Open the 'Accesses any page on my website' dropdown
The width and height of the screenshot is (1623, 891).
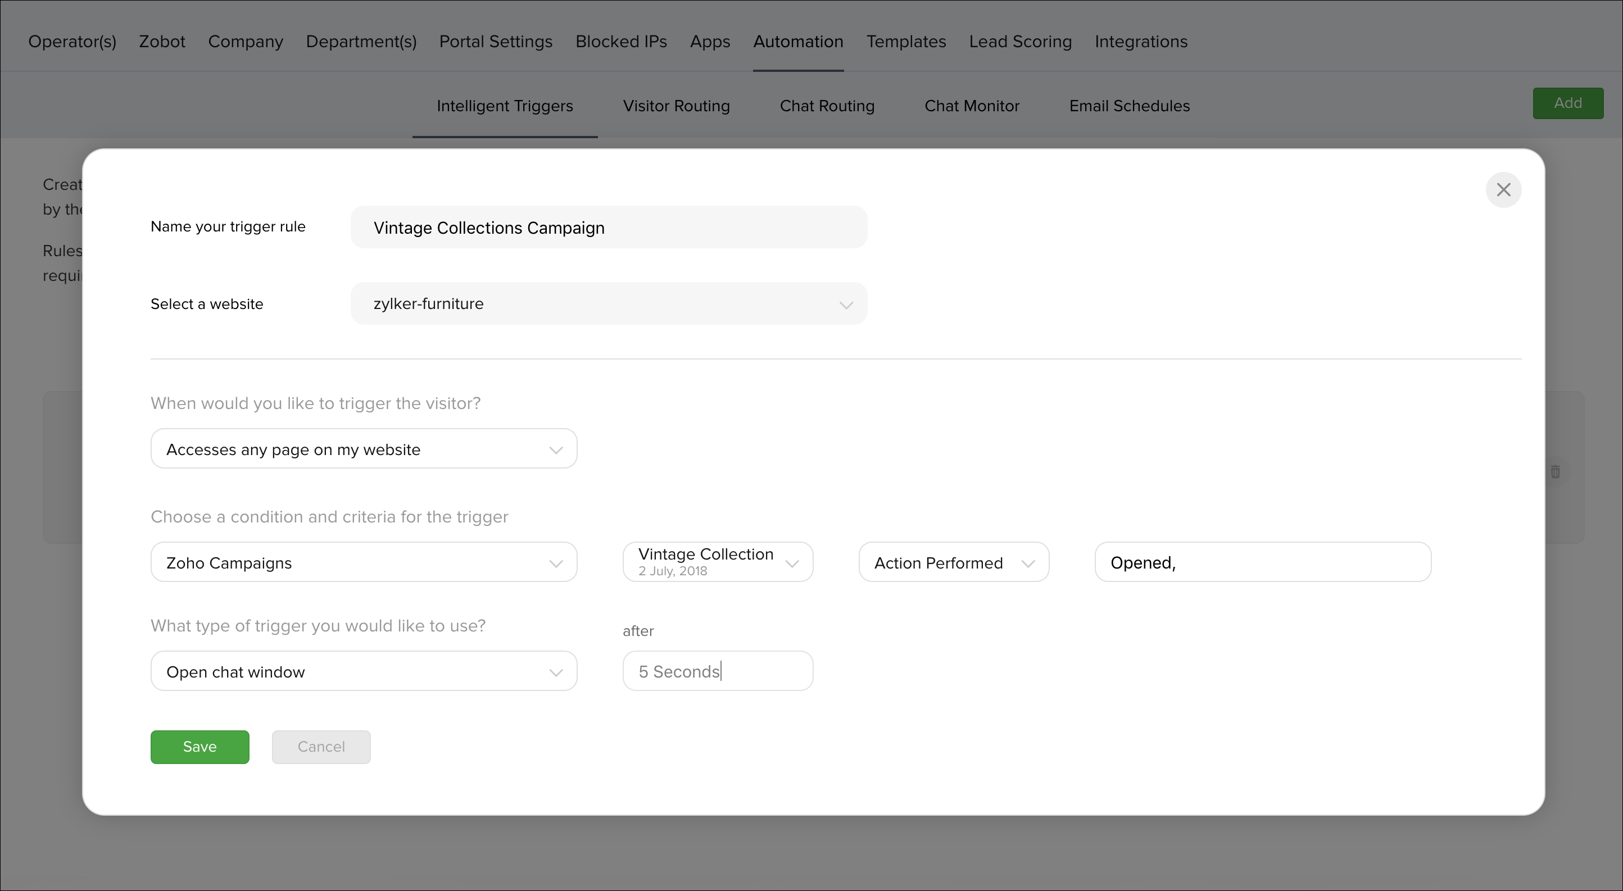pyautogui.click(x=364, y=449)
